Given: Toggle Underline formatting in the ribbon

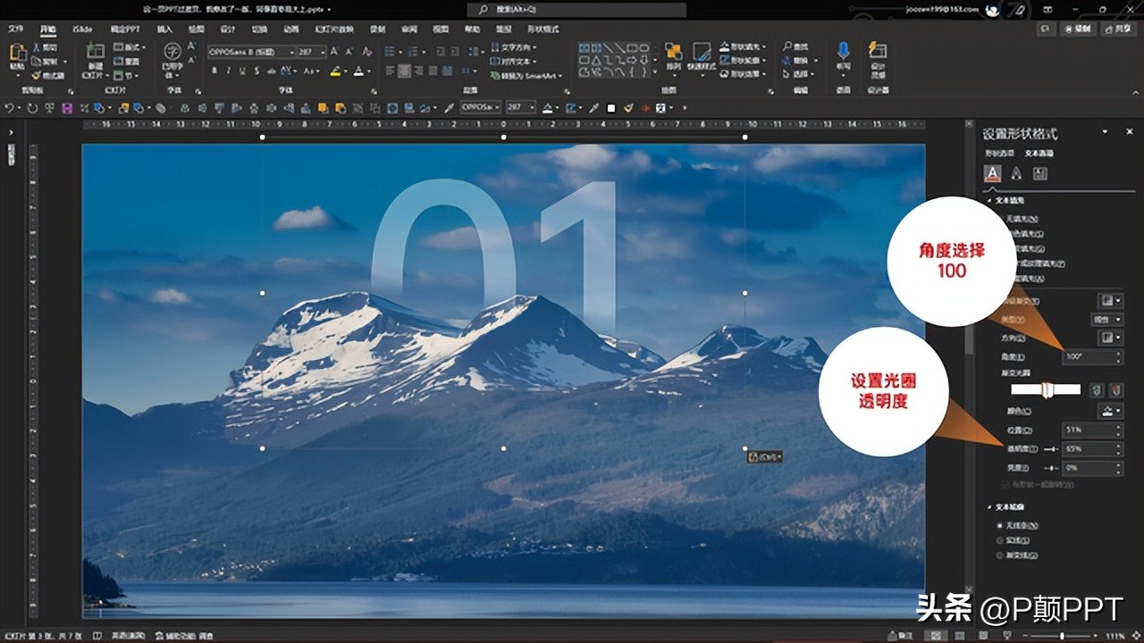Looking at the screenshot, I should pos(241,71).
